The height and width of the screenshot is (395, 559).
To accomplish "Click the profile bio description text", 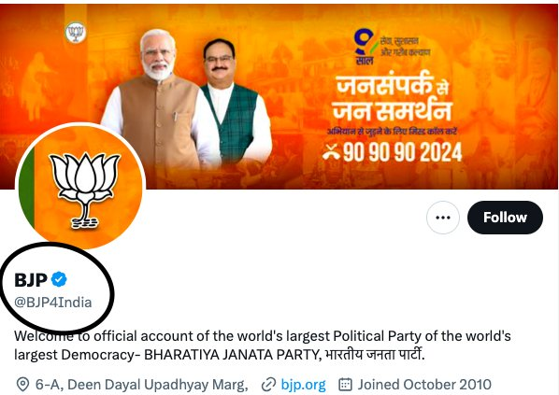I will [263, 346].
